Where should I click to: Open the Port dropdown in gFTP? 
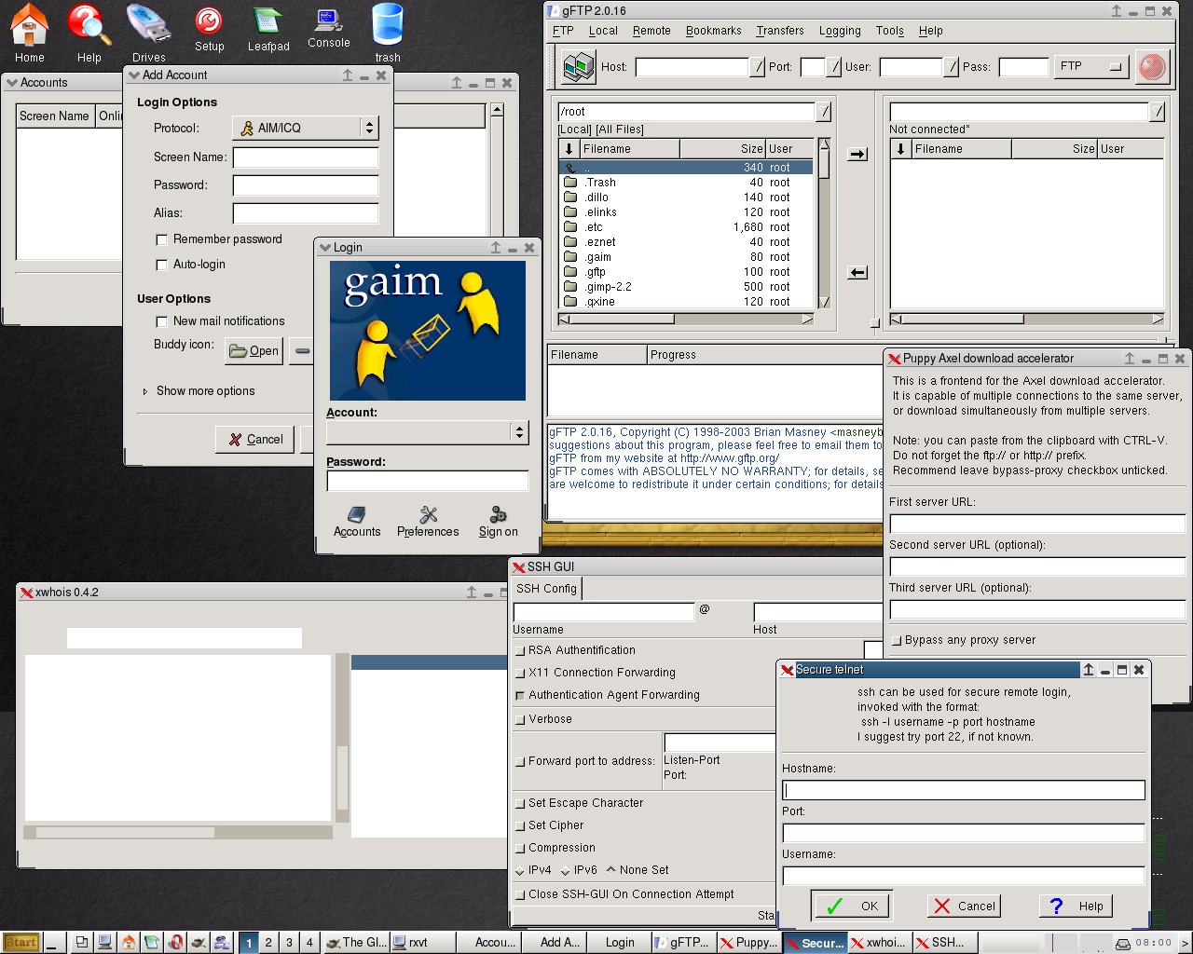833,67
